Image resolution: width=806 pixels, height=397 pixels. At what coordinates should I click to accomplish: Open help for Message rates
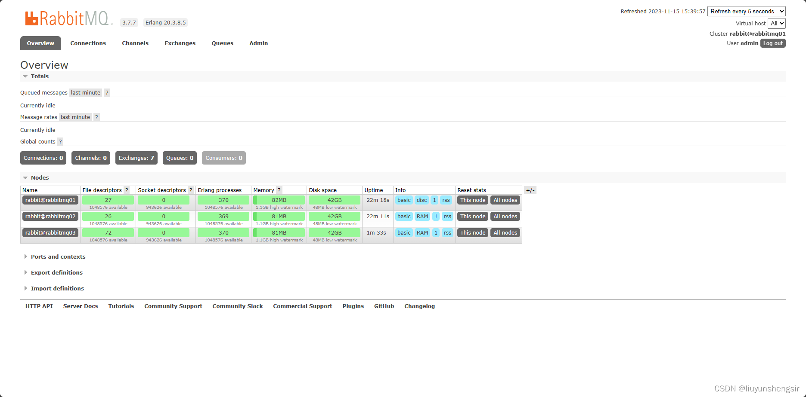pyautogui.click(x=96, y=117)
